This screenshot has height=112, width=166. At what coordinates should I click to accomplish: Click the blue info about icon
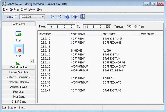click(x=75, y=17)
